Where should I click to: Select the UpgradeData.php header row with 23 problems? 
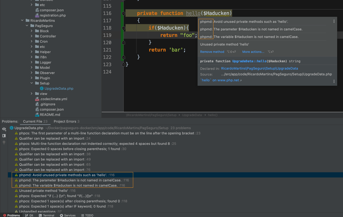pos(175,128)
